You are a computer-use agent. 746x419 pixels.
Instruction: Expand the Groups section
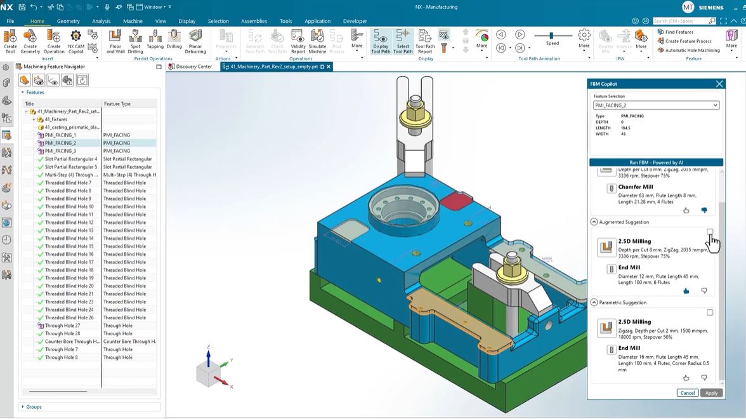pyautogui.click(x=23, y=407)
